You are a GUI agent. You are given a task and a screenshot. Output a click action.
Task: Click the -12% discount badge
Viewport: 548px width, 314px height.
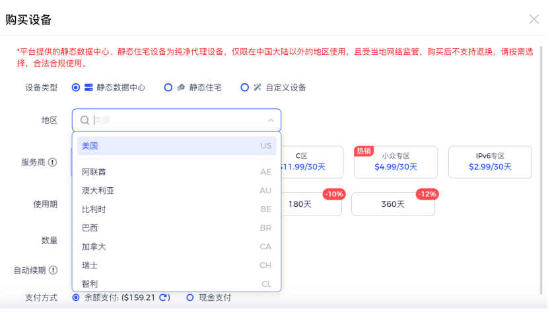pyautogui.click(x=427, y=194)
